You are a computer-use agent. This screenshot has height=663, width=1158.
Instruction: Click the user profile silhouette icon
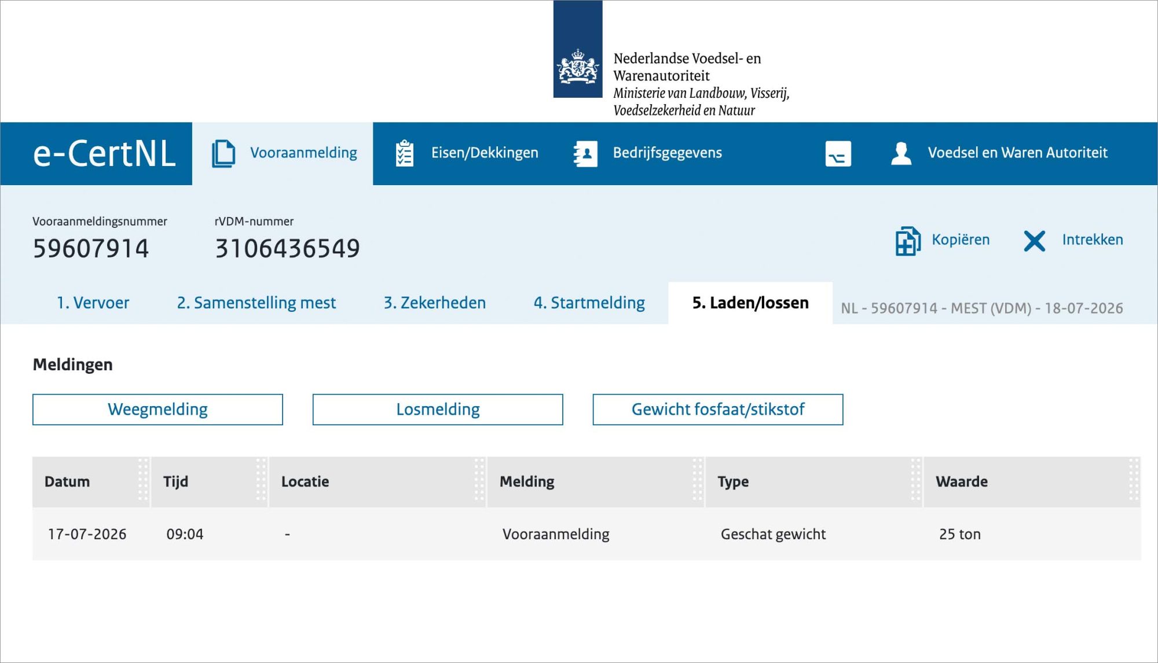901,154
